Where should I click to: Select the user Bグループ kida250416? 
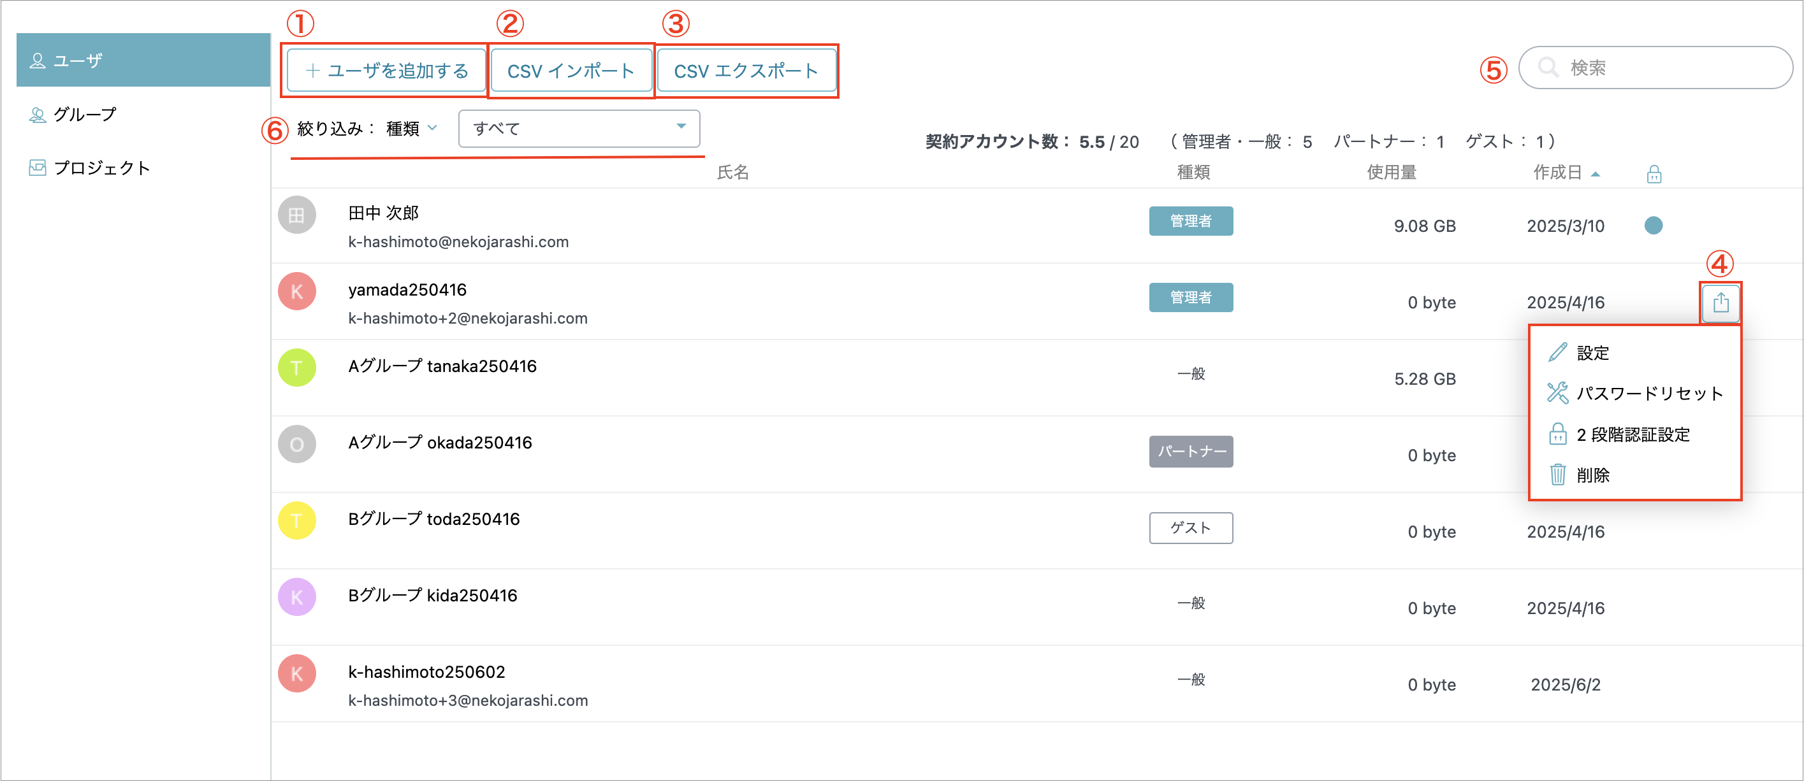433,595
